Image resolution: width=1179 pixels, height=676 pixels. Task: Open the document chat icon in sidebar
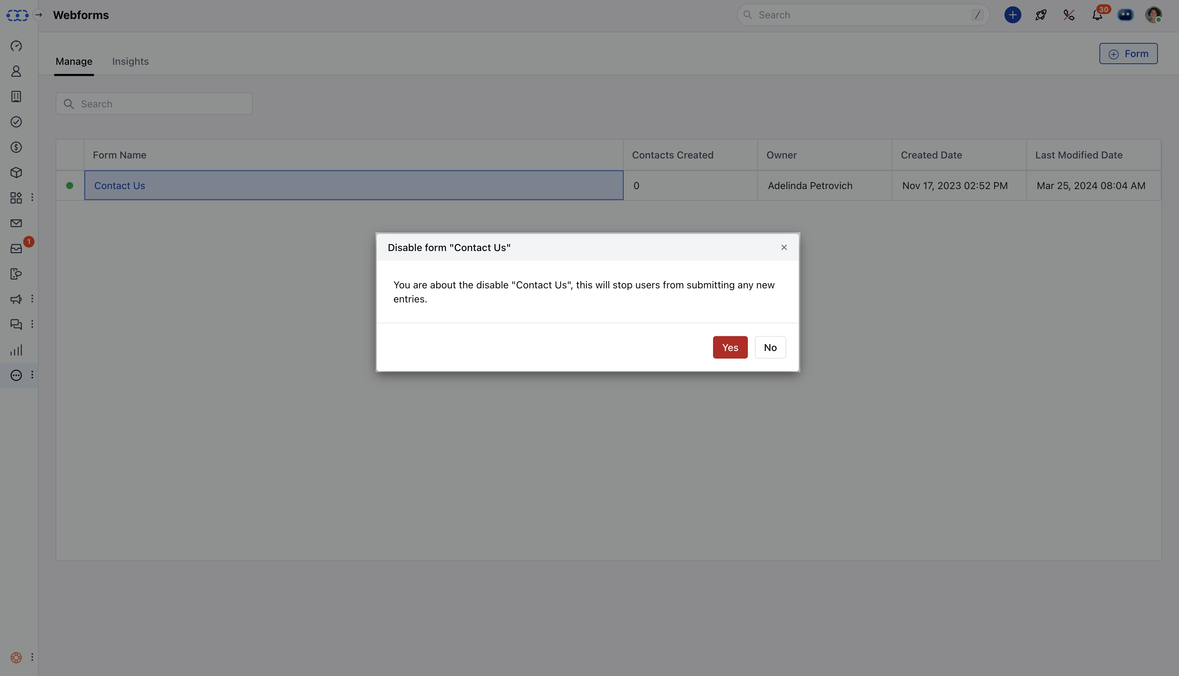click(16, 274)
